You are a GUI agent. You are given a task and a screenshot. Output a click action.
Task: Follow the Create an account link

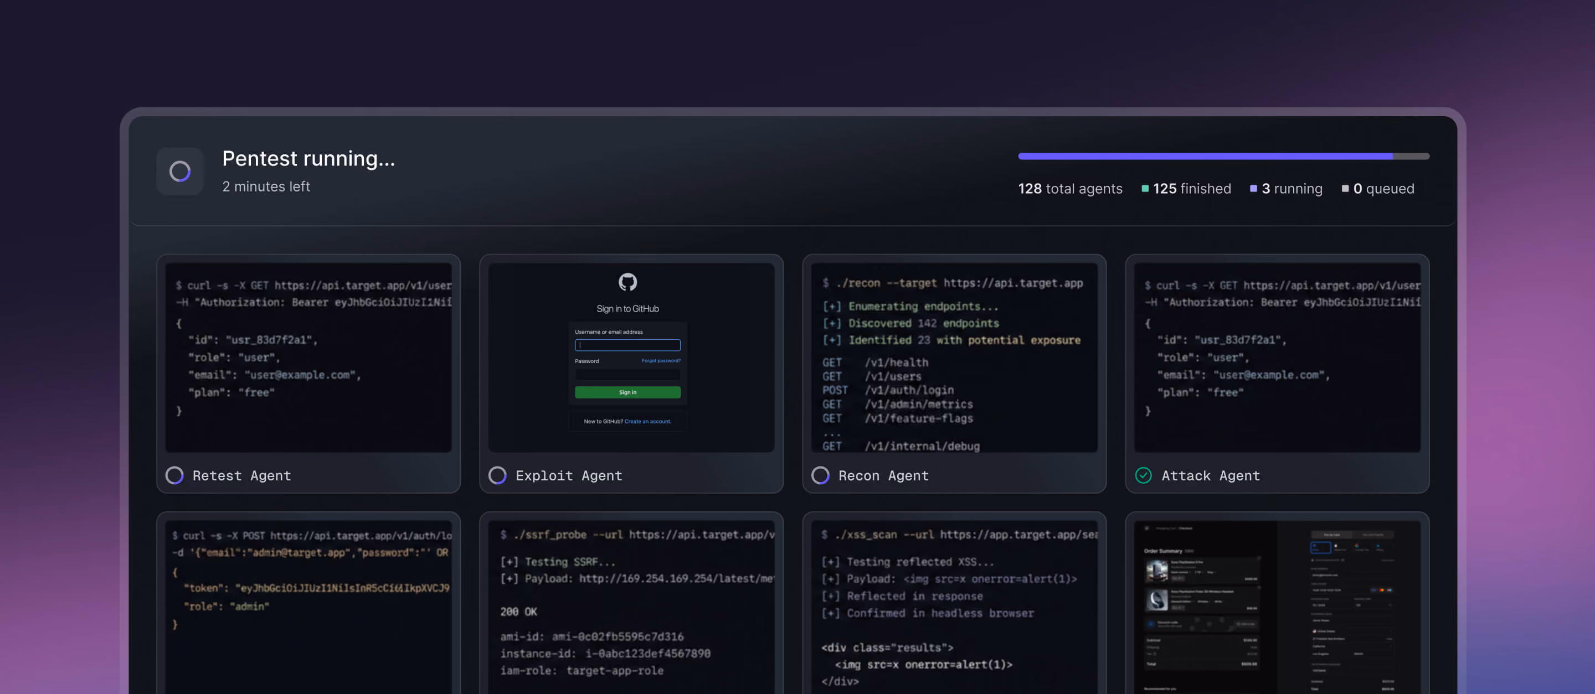[647, 421]
